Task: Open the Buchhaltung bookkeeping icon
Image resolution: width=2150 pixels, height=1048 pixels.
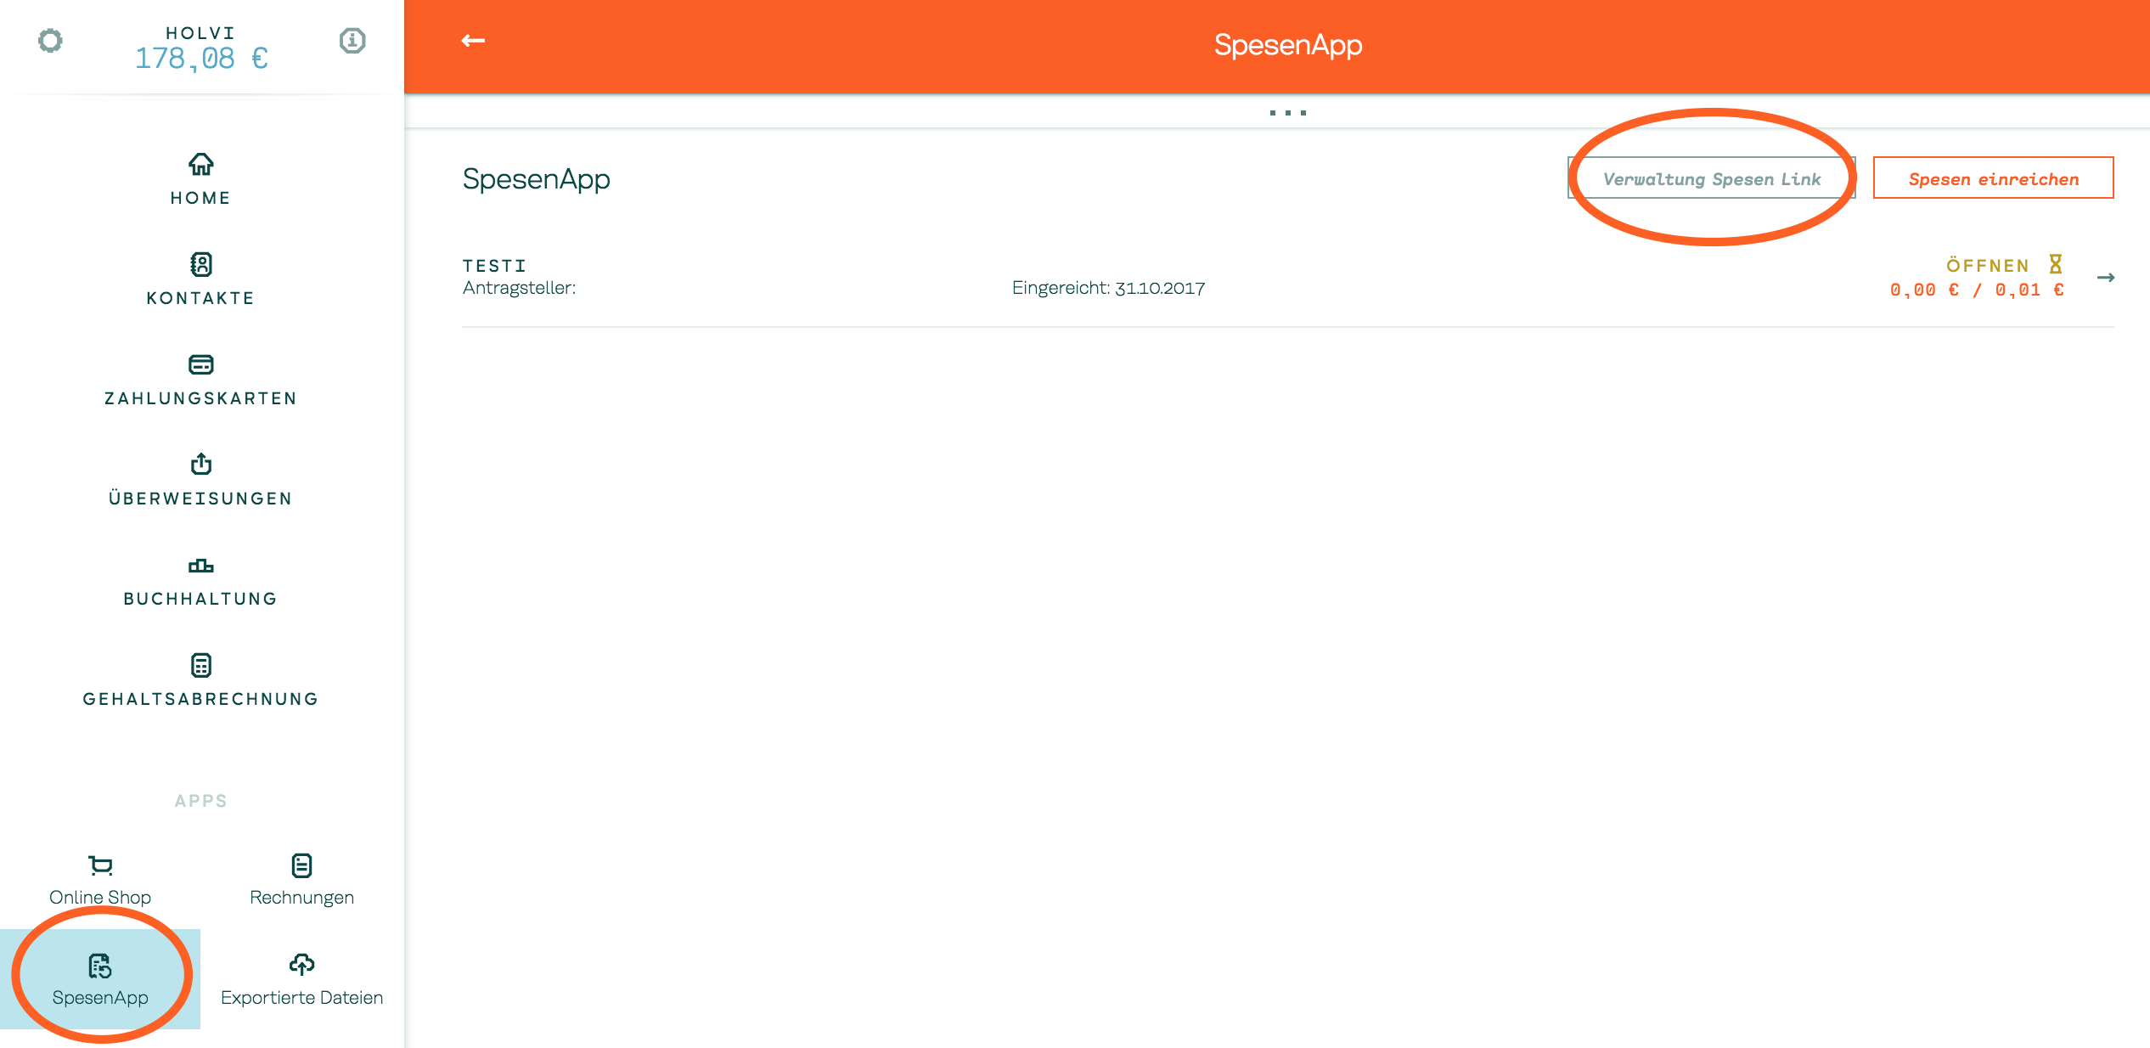Action: [201, 565]
